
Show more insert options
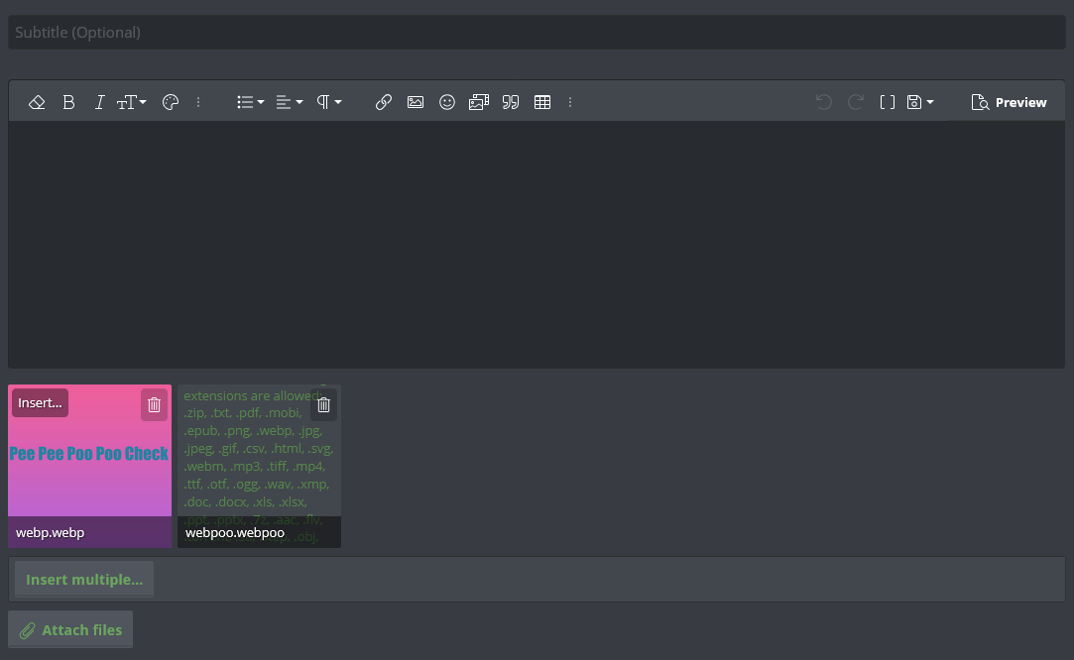570,102
